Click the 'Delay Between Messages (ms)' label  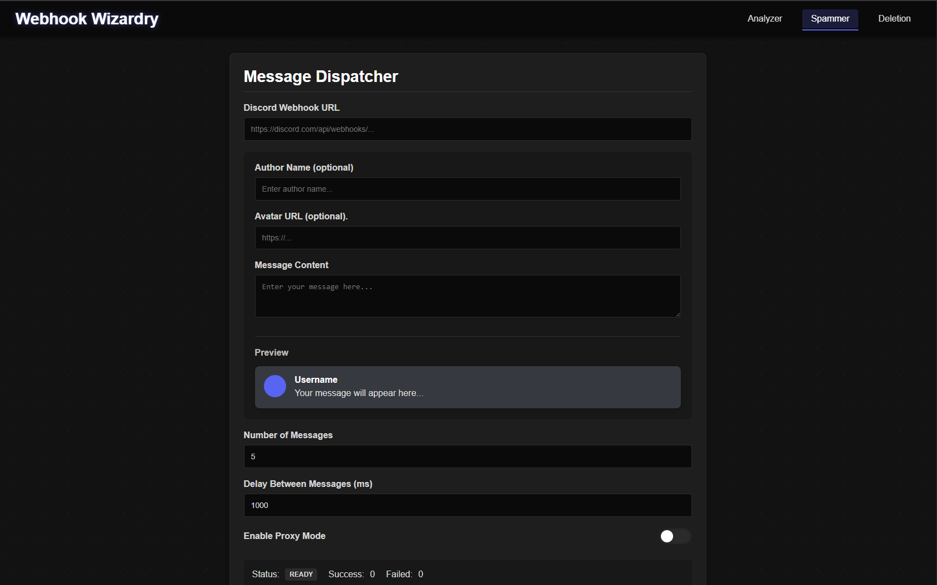tap(308, 484)
